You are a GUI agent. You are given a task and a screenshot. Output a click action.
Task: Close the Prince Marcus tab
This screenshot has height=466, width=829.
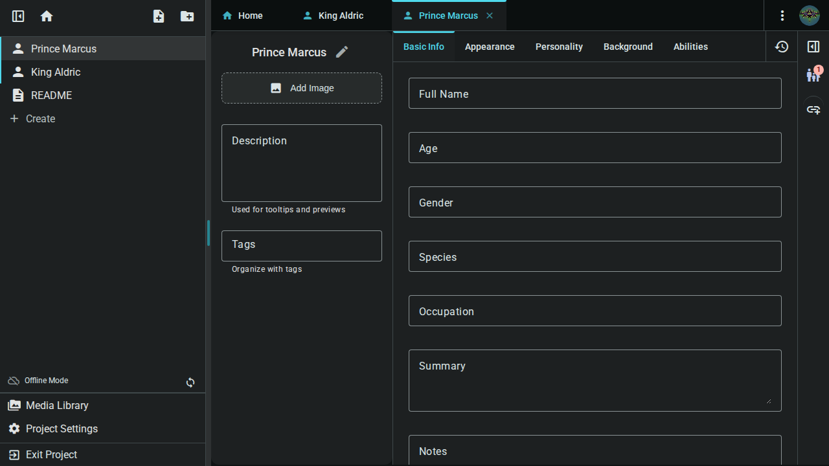tap(490, 16)
